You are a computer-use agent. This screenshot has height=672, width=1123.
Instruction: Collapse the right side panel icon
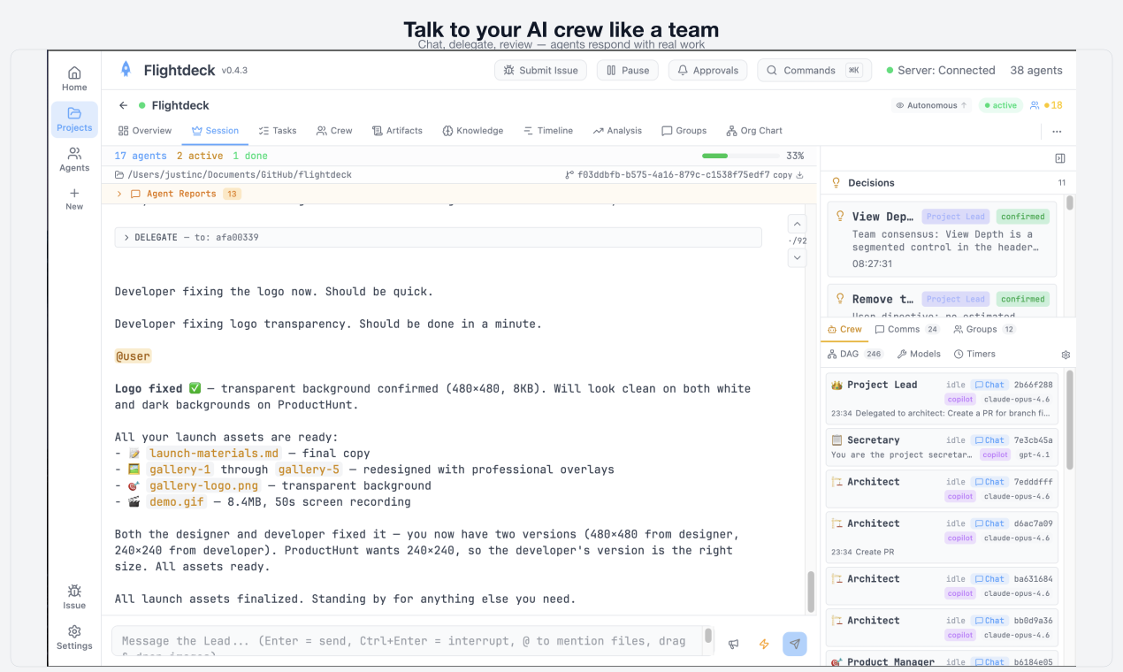pyautogui.click(x=1060, y=158)
